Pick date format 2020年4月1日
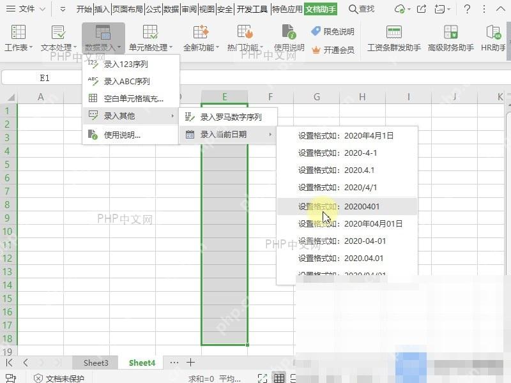The height and width of the screenshot is (383, 511). click(x=347, y=135)
